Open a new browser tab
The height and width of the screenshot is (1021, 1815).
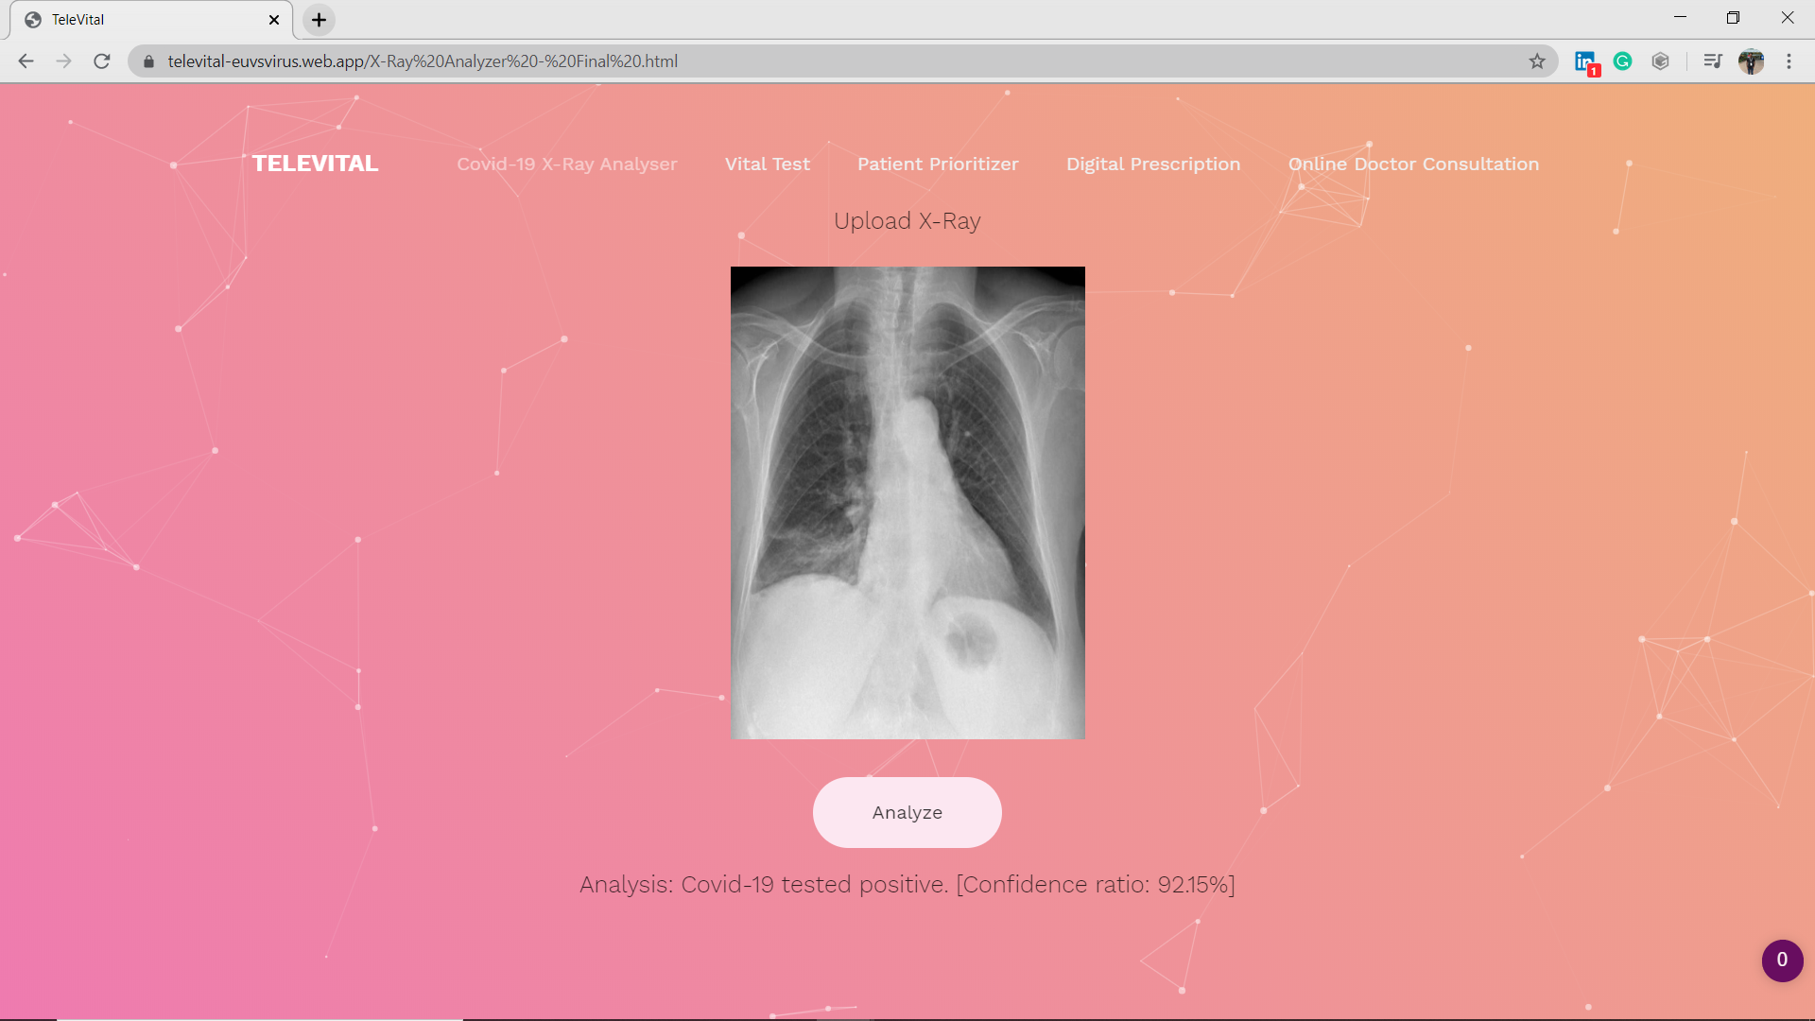[320, 20]
